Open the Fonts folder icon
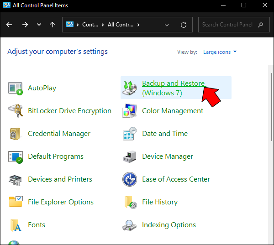Viewport: 274px width, 245px height. 16,225
